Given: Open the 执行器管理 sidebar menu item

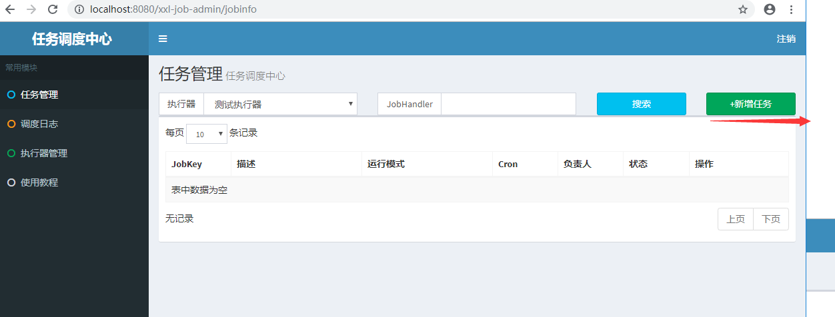Looking at the screenshot, I should pyautogui.click(x=74, y=153).
